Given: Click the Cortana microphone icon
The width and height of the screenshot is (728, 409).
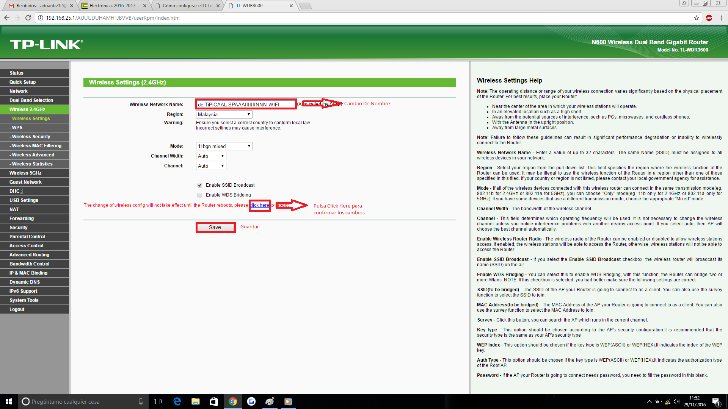Looking at the screenshot, I should pyautogui.click(x=141, y=401).
